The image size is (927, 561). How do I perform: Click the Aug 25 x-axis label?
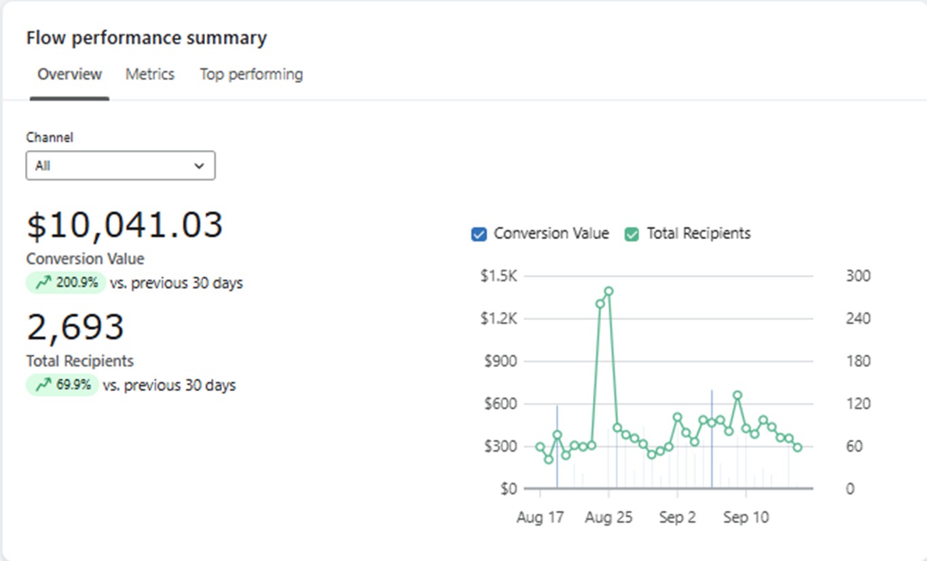(x=608, y=518)
